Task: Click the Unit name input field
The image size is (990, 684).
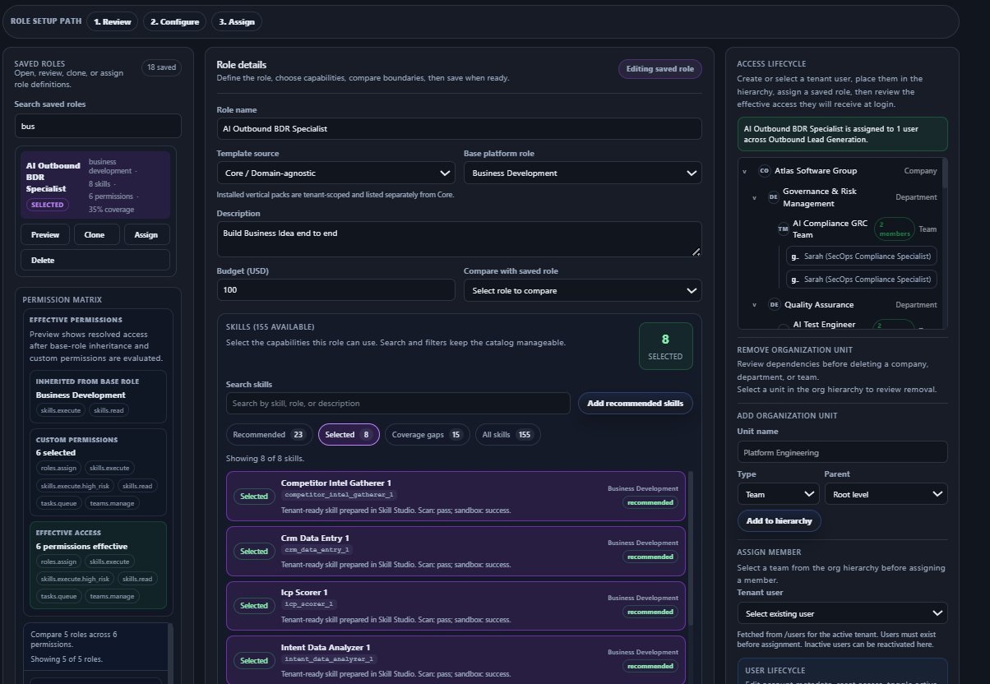Action: [843, 452]
